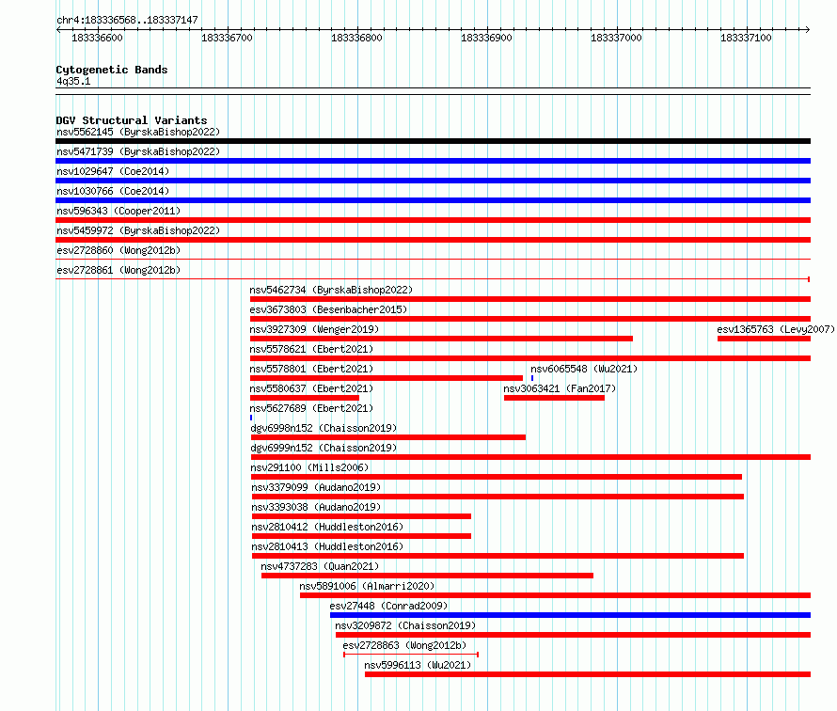Select the 4q35.1 band label
Viewport: 837px width, 711px height.
[73, 81]
